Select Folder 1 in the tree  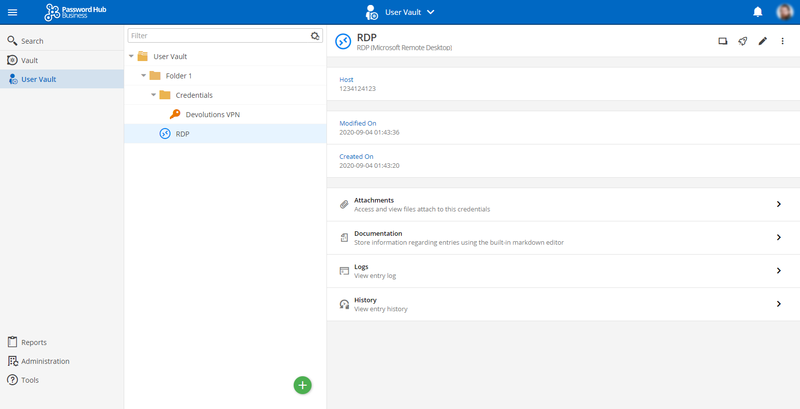click(x=225, y=75)
